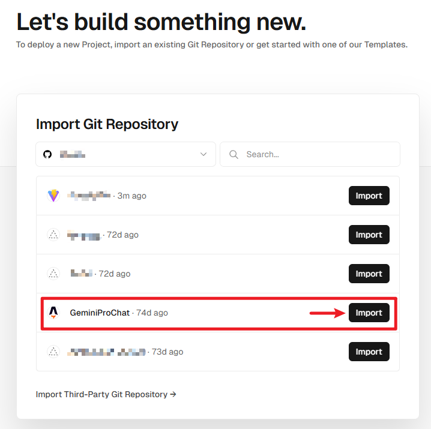Click the GitHub logo in account selector
Image resolution: width=431 pixels, height=429 pixels.
tap(47, 154)
